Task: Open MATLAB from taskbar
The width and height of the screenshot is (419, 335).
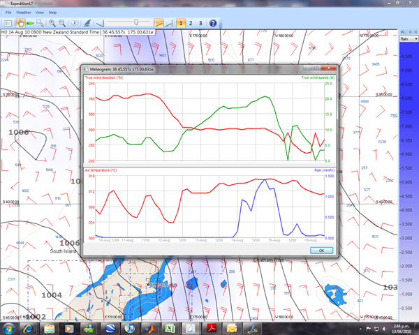Action: (x=150, y=328)
